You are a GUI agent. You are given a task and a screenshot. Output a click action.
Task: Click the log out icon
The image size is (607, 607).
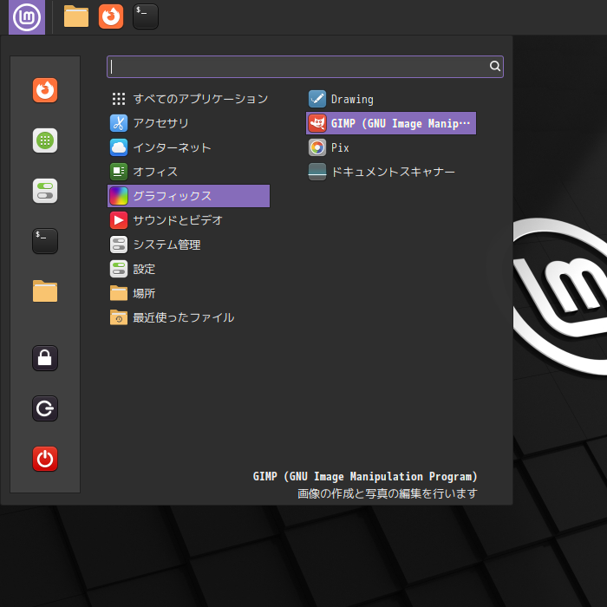(45, 408)
